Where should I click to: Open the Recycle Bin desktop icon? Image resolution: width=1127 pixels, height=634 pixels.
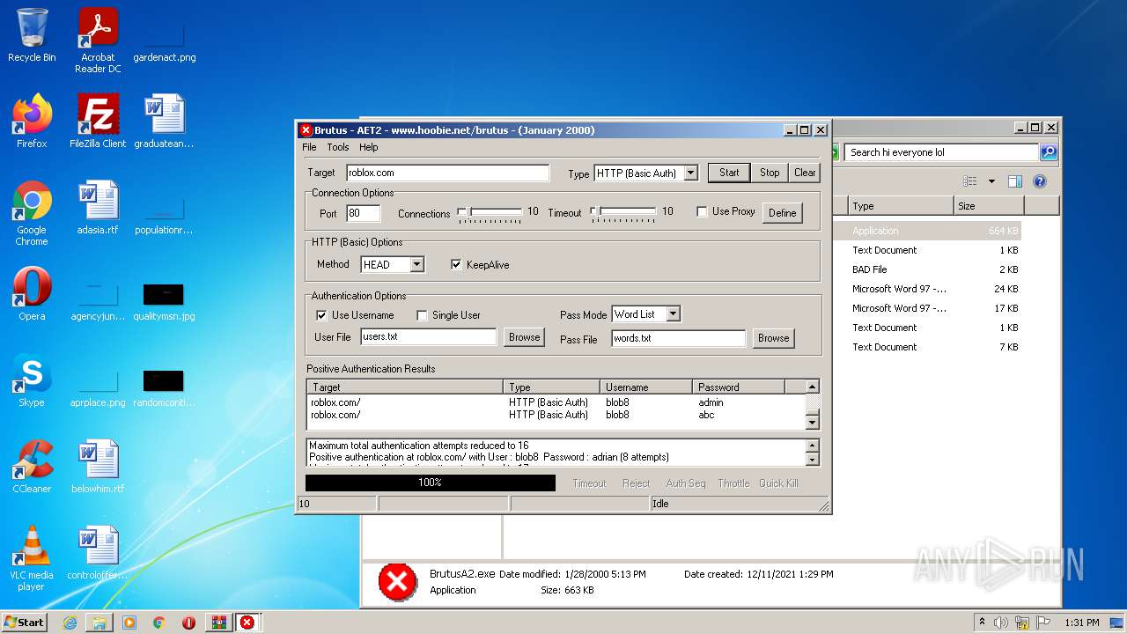(x=32, y=35)
